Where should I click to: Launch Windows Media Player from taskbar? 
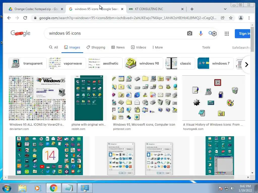click(x=38, y=188)
